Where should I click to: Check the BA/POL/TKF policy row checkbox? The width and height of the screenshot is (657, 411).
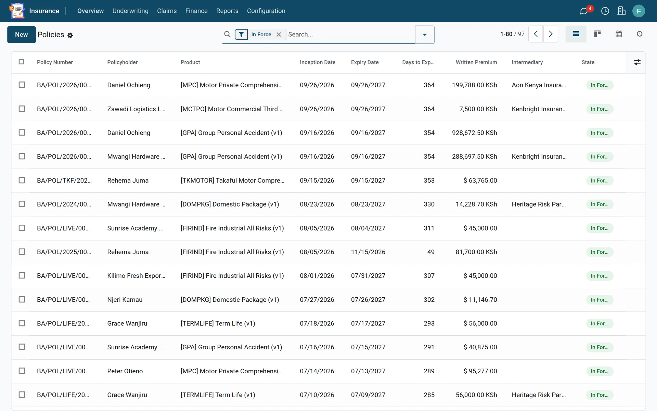tap(22, 180)
